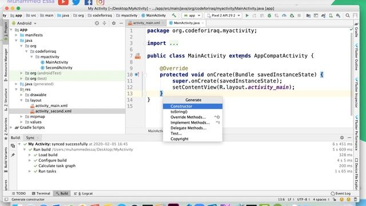This screenshot has height=206, width=366.
Task: Click the Facebook icon at the top
Action: (x=88, y=2)
